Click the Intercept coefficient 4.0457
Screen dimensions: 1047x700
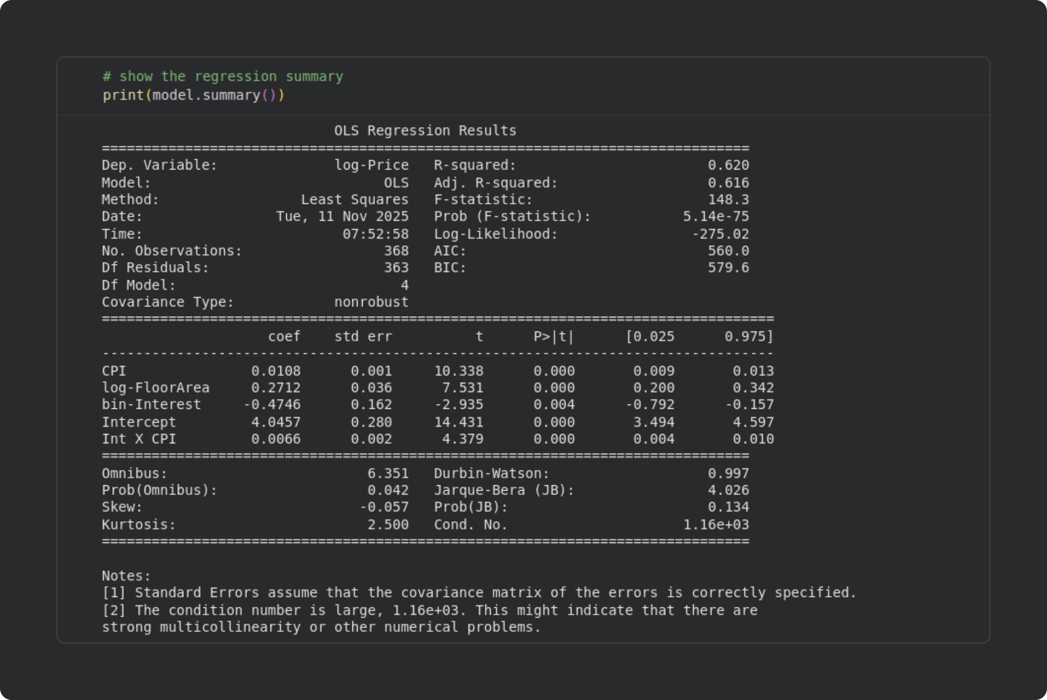pyautogui.click(x=275, y=422)
